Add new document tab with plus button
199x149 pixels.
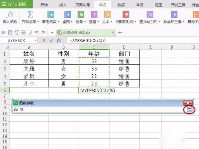[x=120, y=33]
